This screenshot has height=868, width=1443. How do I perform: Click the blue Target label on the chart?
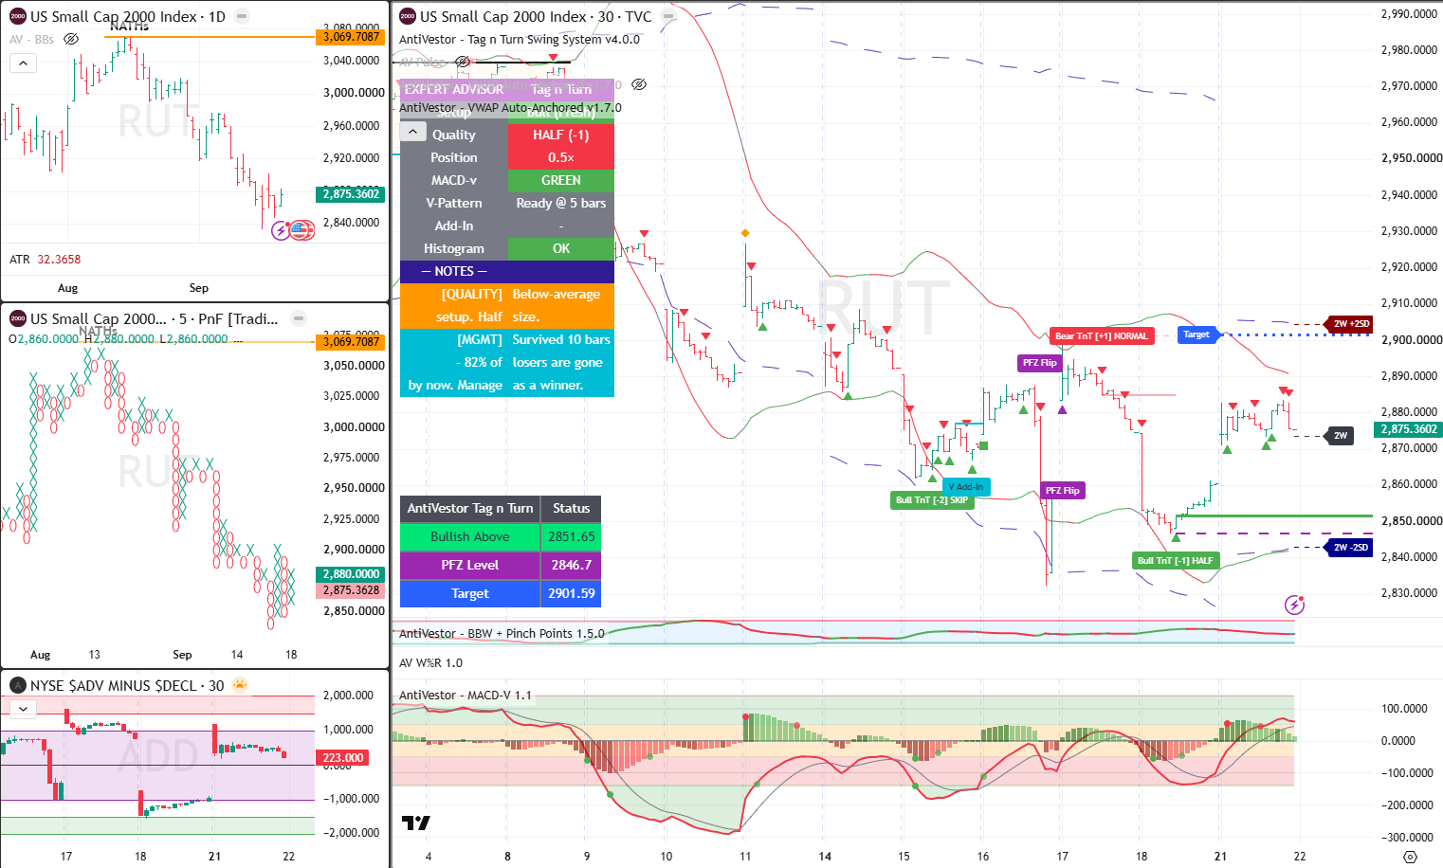1196,334
